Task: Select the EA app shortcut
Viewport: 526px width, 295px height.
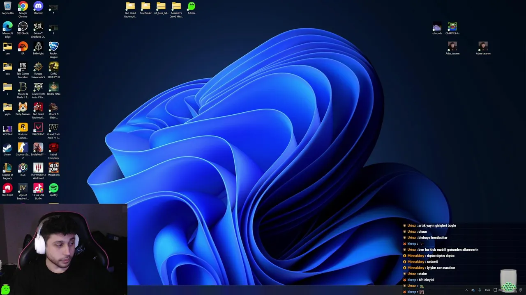Action: tap(23, 48)
